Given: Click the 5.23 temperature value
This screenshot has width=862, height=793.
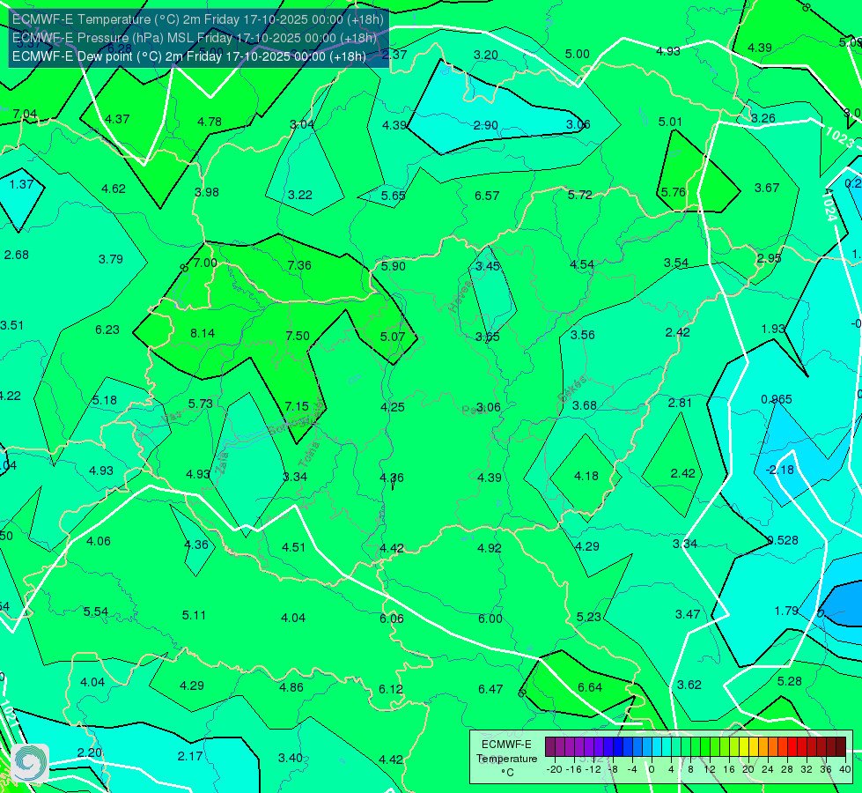Looking at the screenshot, I should (x=588, y=618).
